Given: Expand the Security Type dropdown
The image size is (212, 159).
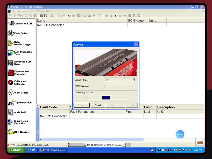Looking at the screenshot, I should [x=133, y=80].
